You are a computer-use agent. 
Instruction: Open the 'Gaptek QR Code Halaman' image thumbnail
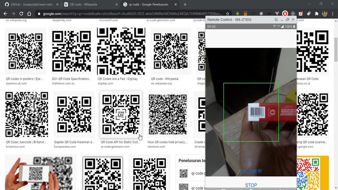(74, 115)
